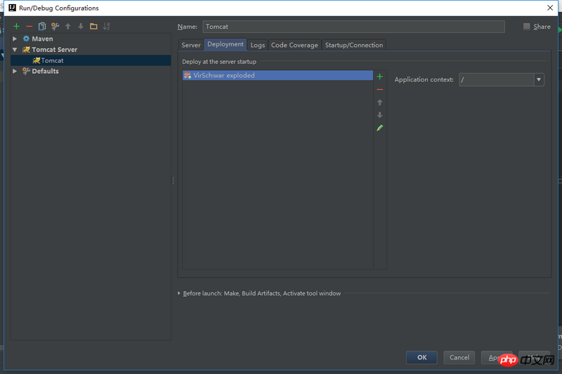Open edit defaults wrench icon

[x=55, y=26]
